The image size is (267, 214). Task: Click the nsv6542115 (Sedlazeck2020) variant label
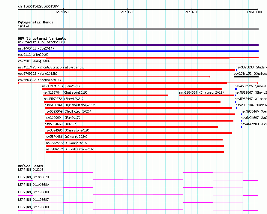(x=41, y=42)
